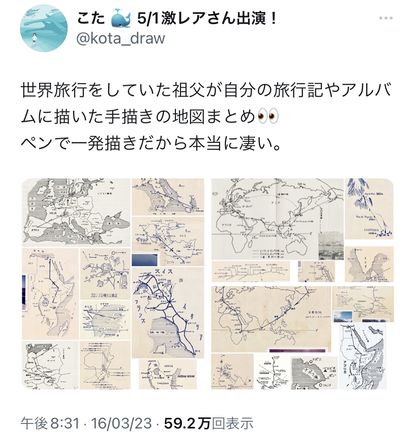Image resolution: width=408 pixels, height=442 pixels.
Task: Open the @kota_draw profile handle
Action: click(x=120, y=39)
